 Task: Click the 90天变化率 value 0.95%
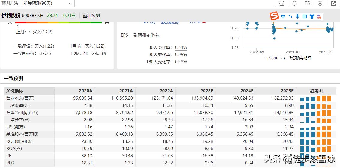click(x=181, y=55)
